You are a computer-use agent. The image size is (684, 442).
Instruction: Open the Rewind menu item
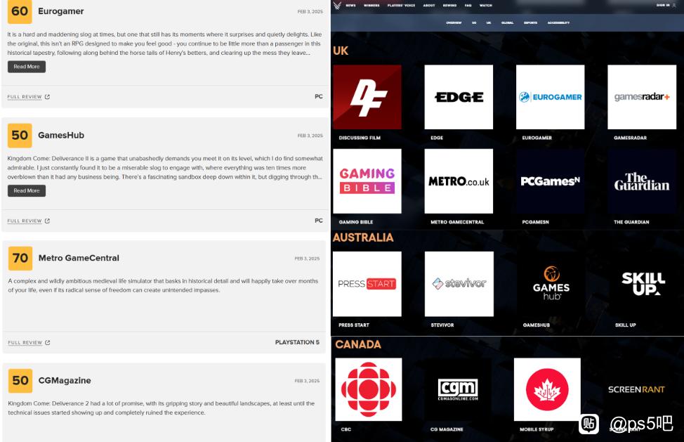(449, 6)
